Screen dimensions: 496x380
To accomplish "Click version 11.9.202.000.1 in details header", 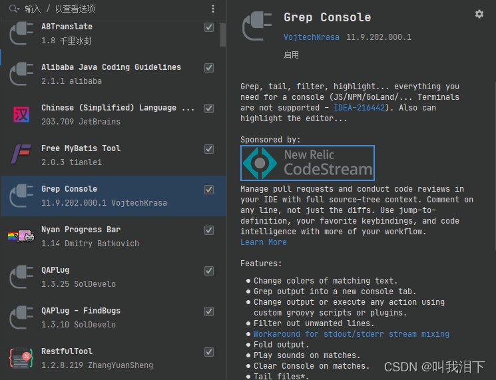I will tap(379, 37).
